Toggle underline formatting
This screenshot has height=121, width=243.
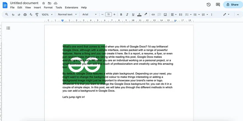(x=133, y=15)
